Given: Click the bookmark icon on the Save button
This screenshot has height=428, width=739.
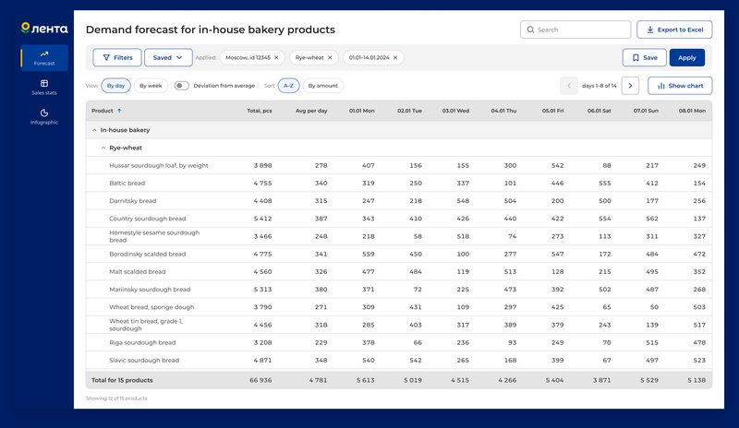Looking at the screenshot, I should (636, 57).
